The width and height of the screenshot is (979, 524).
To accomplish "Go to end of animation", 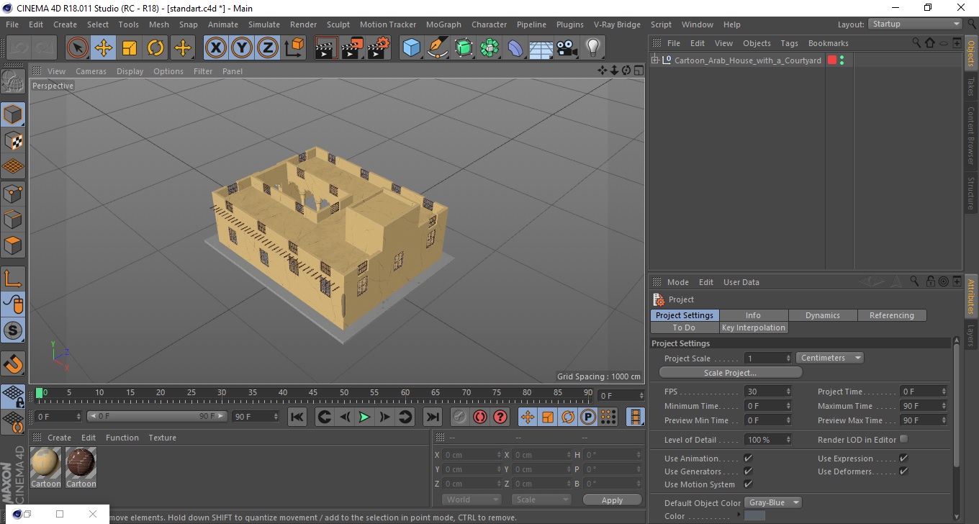I will (432, 417).
